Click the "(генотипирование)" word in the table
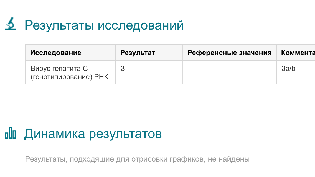This screenshot has width=315, height=177. (61, 77)
